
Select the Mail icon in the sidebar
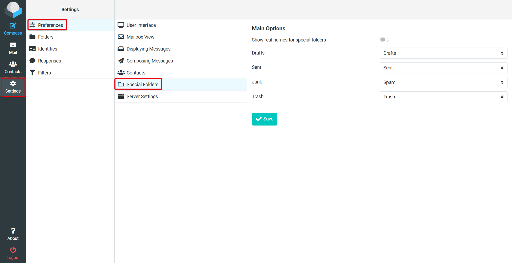[x=13, y=48]
